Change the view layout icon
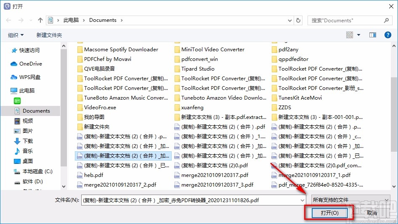 (350, 35)
